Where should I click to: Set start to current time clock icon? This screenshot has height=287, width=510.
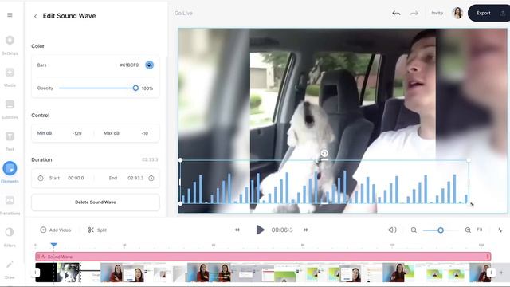pyautogui.click(x=41, y=178)
